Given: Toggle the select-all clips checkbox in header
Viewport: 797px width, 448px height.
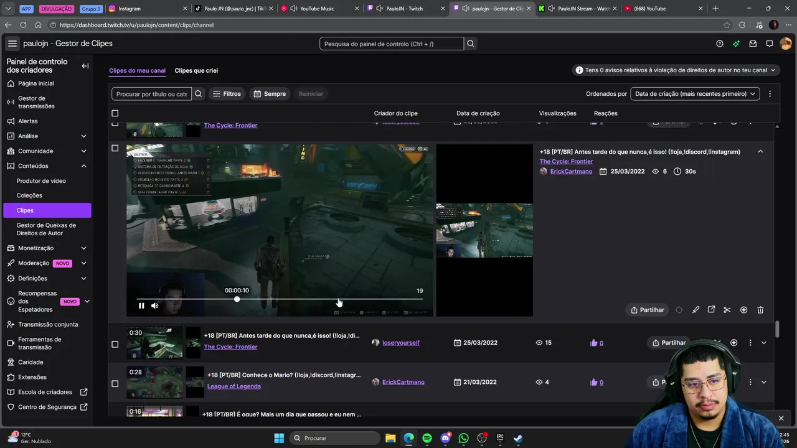Looking at the screenshot, I should [115, 113].
